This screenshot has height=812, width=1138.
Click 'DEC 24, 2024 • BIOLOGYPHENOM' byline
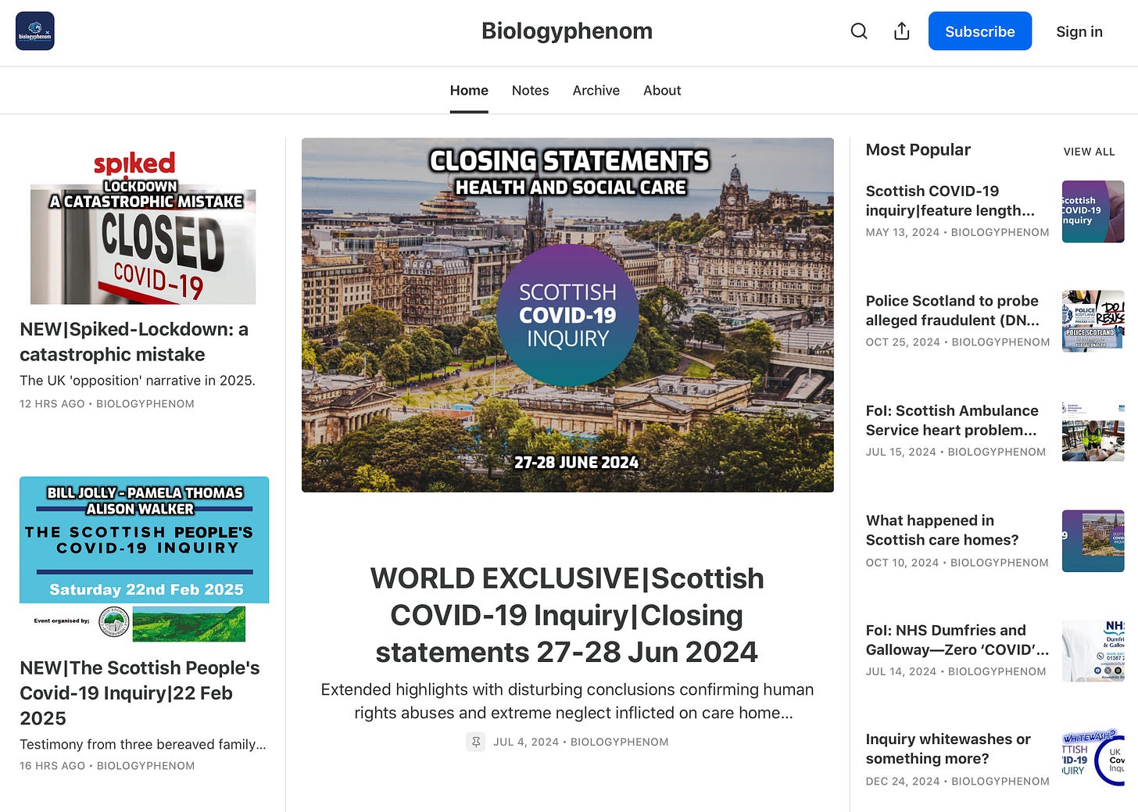point(958,782)
